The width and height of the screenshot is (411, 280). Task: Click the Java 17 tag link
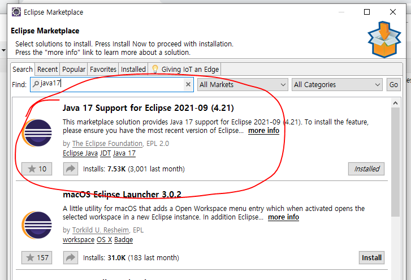click(124, 153)
